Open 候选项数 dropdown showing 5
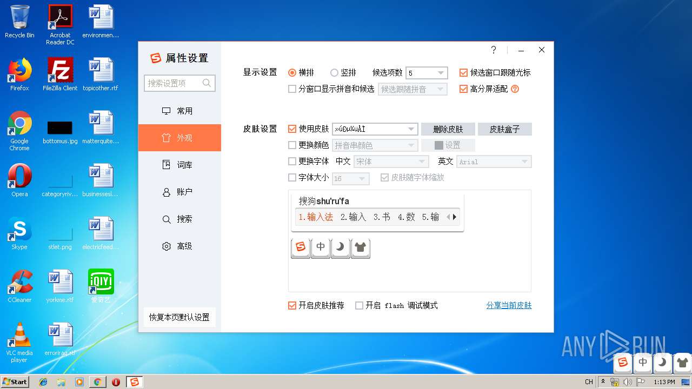The height and width of the screenshot is (389, 692). [x=427, y=73]
